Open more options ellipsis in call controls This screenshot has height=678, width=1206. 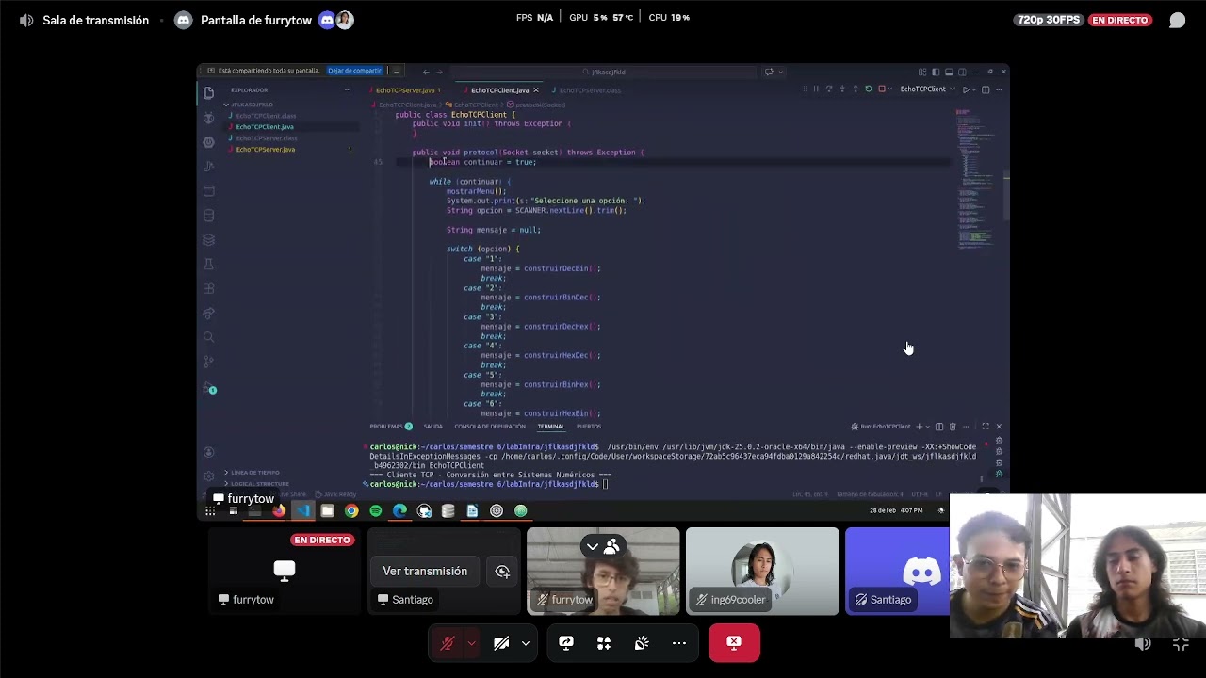[679, 642]
